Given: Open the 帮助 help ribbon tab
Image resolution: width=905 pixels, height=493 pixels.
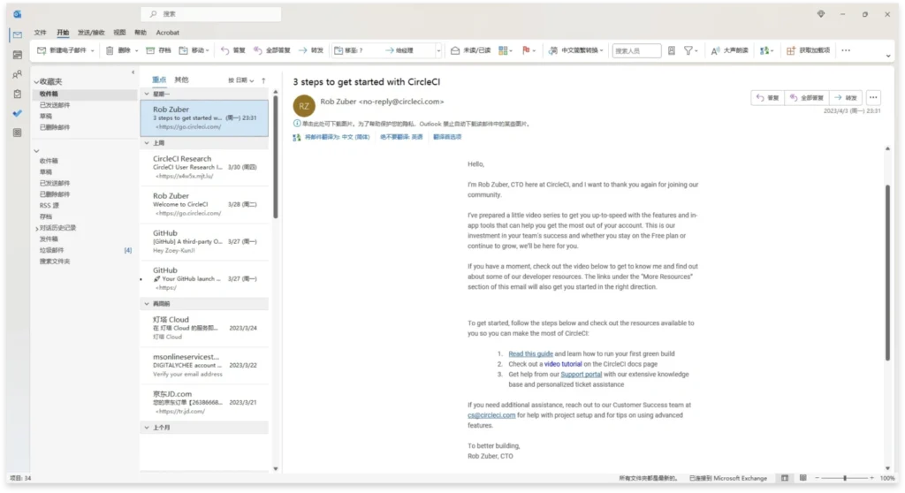Looking at the screenshot, I should pyautogui.click(x=141, y=33).
